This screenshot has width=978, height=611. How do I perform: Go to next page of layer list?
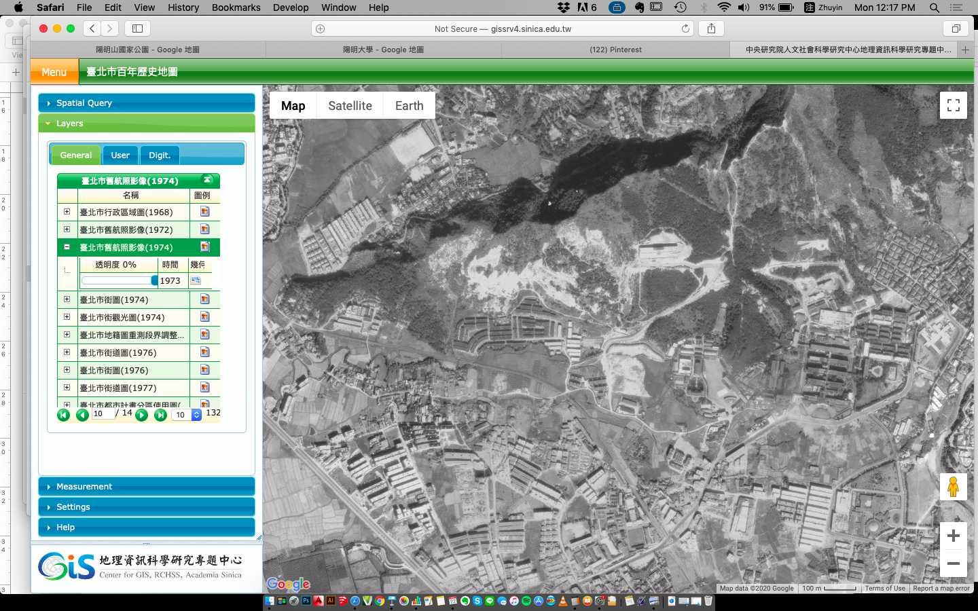pyautogui.click(x=141, y=415)
